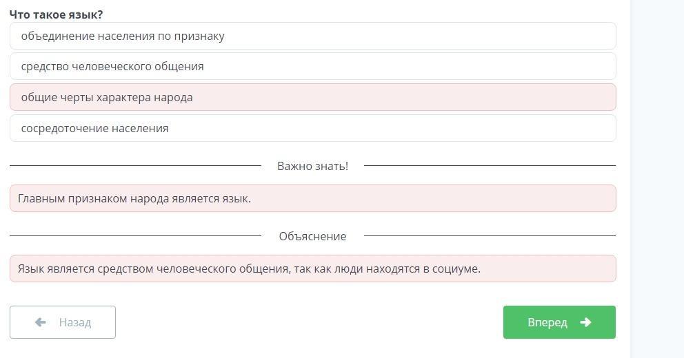
Task: Click the divider line right of "Объяснение"
Action: click(x=490, y=236)
